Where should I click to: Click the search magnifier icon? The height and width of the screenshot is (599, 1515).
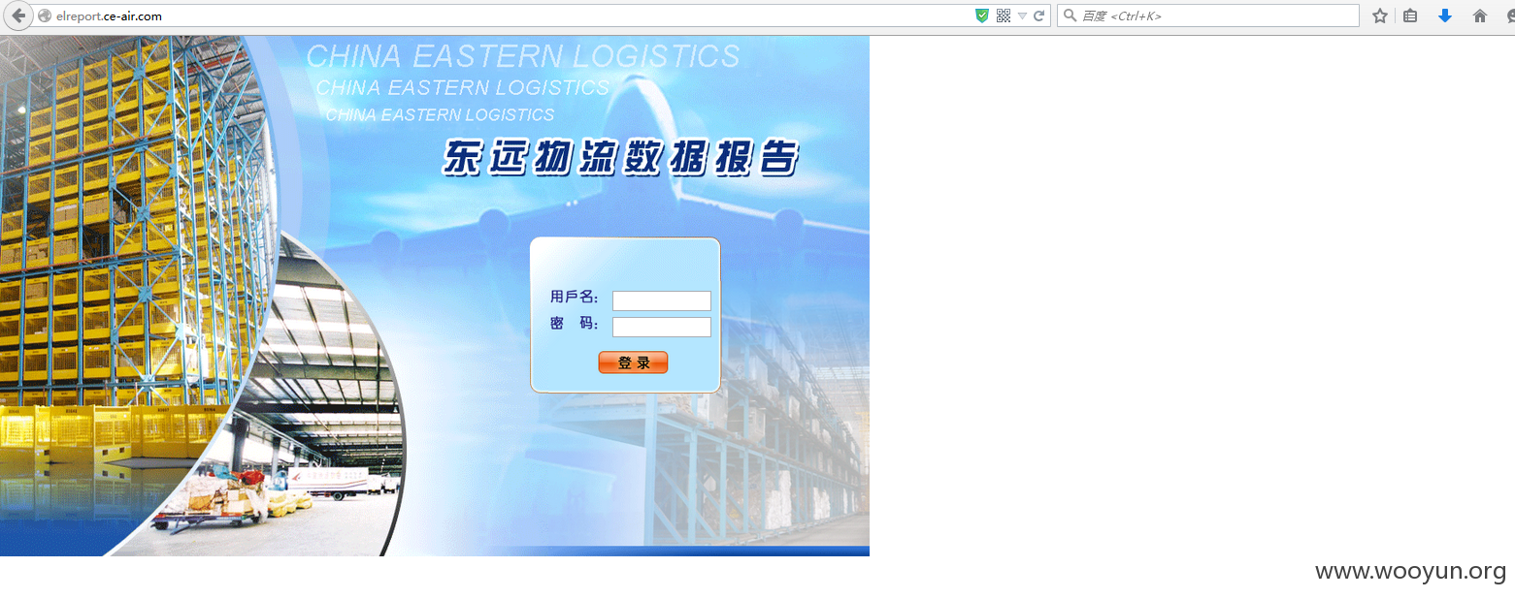(x=1070, y=16)
